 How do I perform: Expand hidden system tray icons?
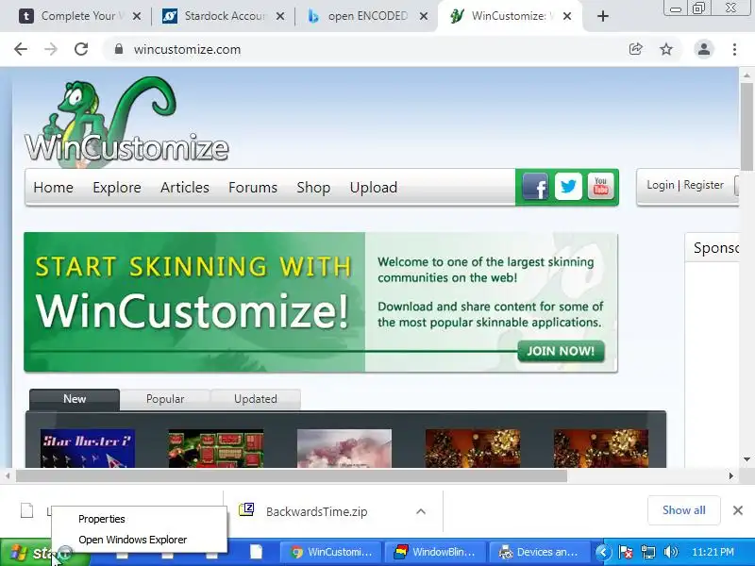(x=603, y=552)
